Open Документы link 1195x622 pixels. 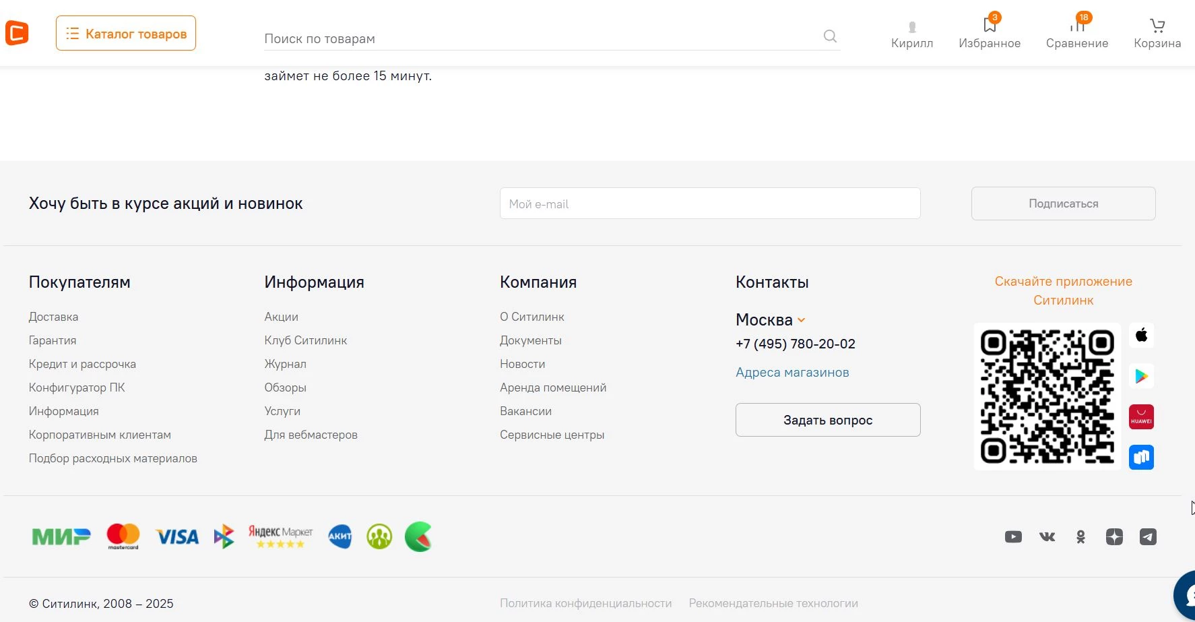click(x=530, y=340)
